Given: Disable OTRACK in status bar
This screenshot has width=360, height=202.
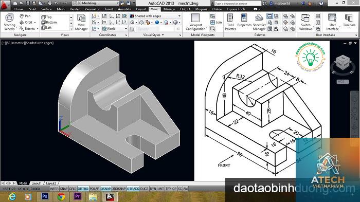Looking at the screenshot, I should click(133, 189).
